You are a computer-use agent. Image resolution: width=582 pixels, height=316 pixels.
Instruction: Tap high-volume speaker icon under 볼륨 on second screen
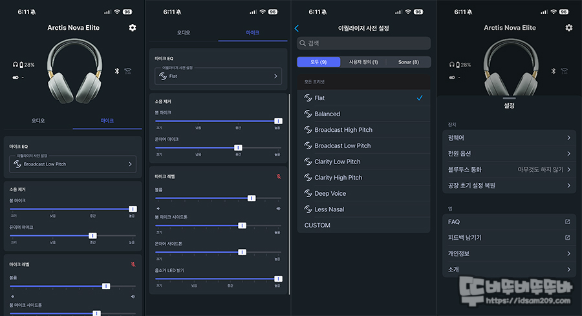pyautogui.click(x=278, y=209)
